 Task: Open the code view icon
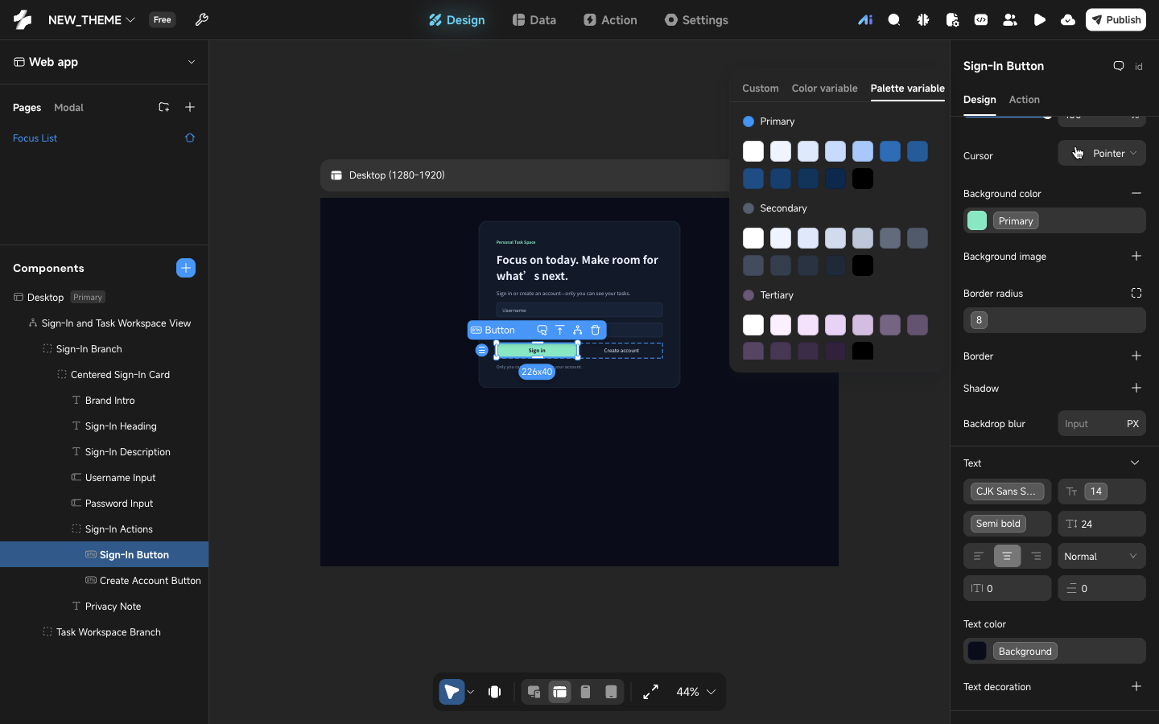(981, 20)
